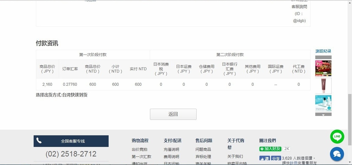Open the red bento 12 item thumbnail
This screenshot has height=165, width=352.
[x=323, y=68]
